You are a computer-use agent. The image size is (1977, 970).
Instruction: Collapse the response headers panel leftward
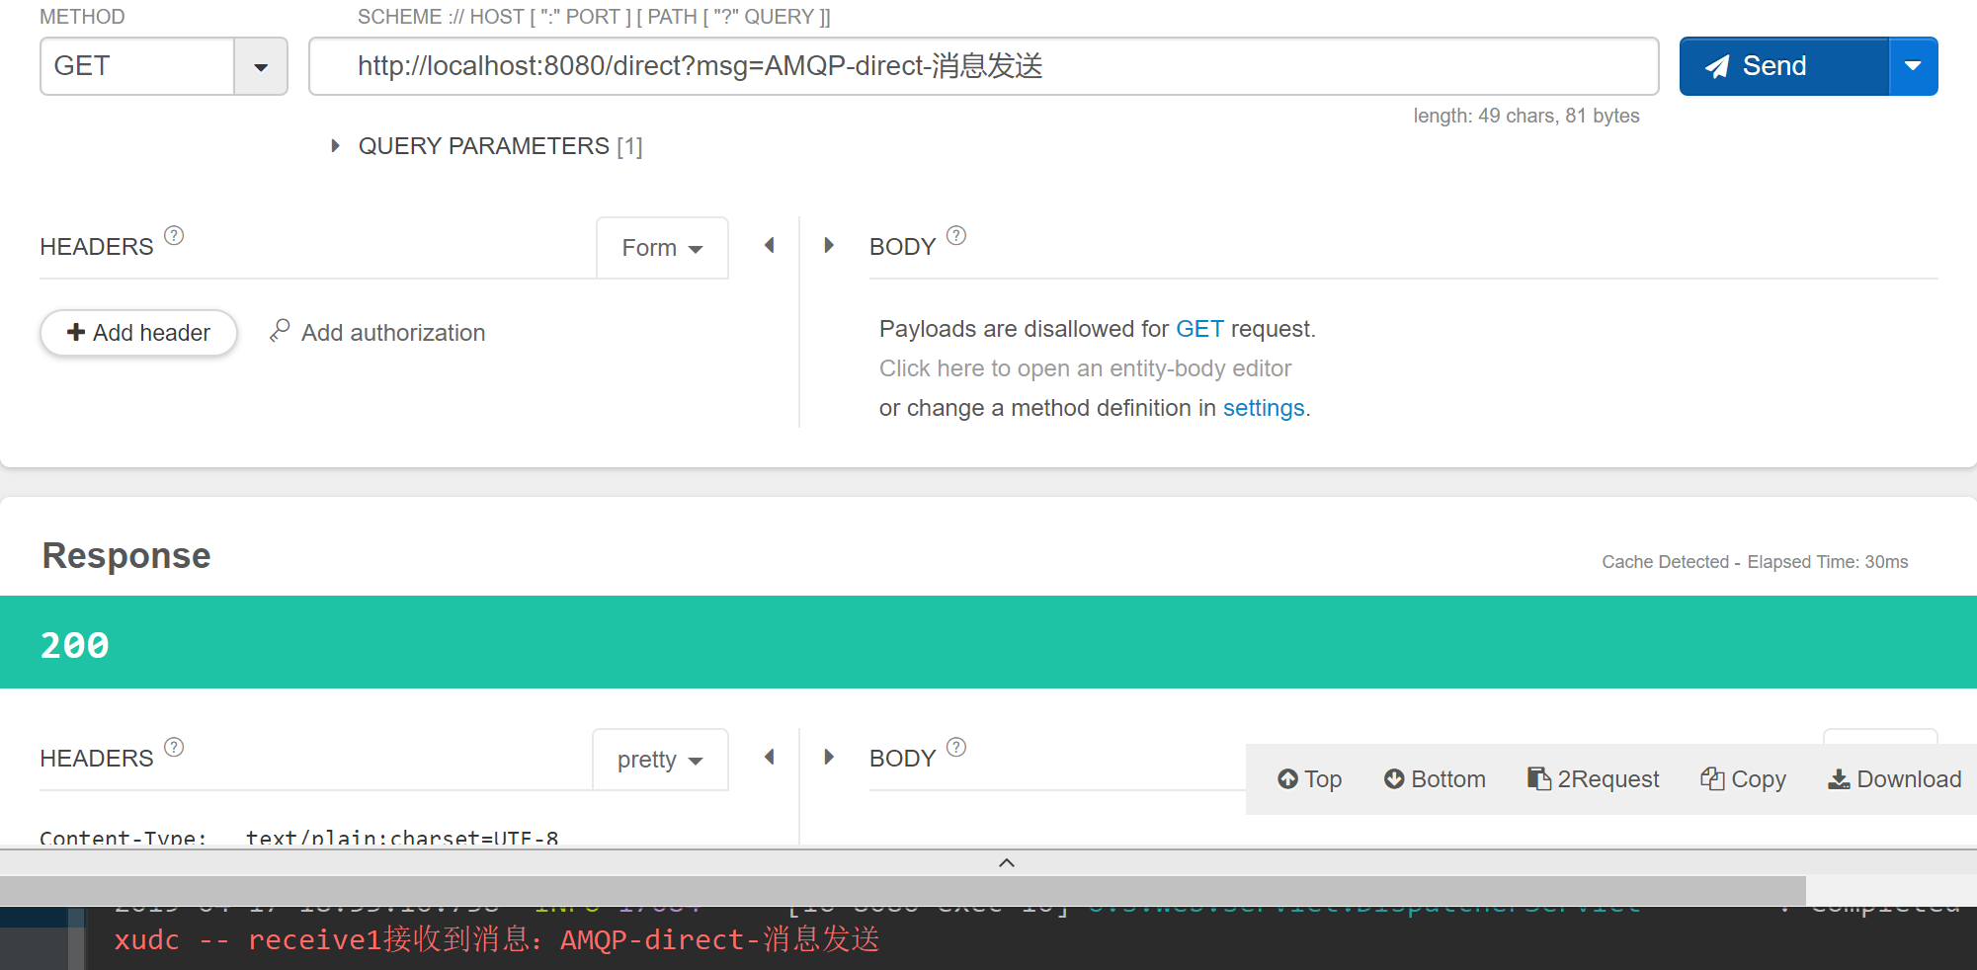(769, 757)
